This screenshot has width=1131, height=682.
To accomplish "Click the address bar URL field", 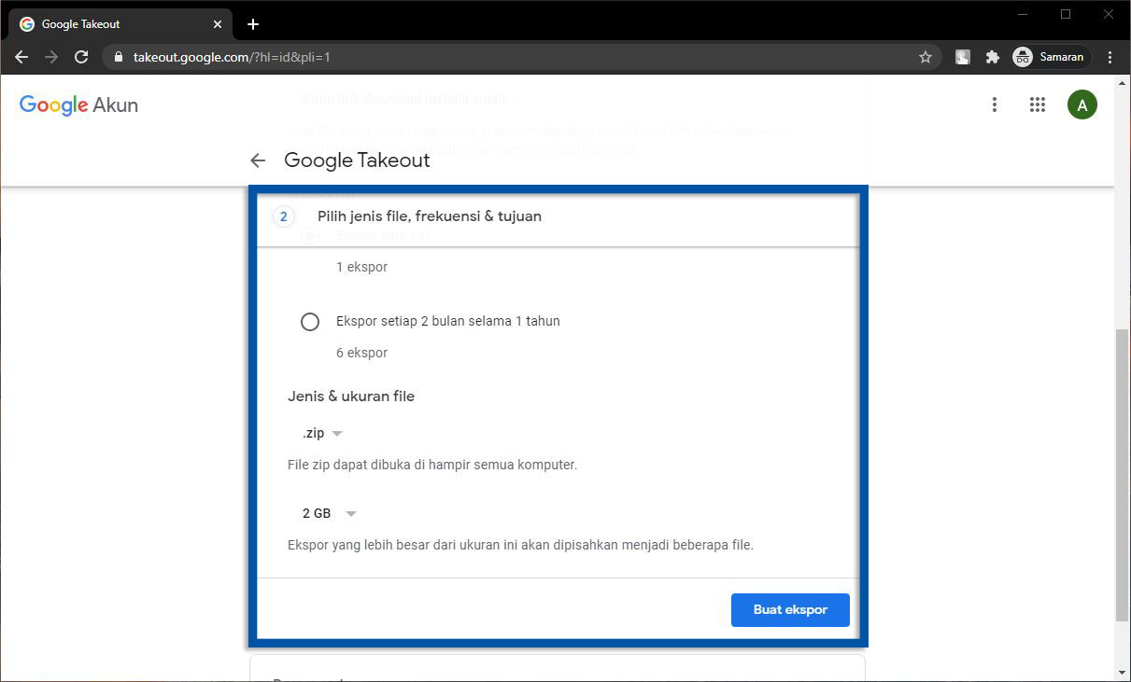I will (514, 57).
